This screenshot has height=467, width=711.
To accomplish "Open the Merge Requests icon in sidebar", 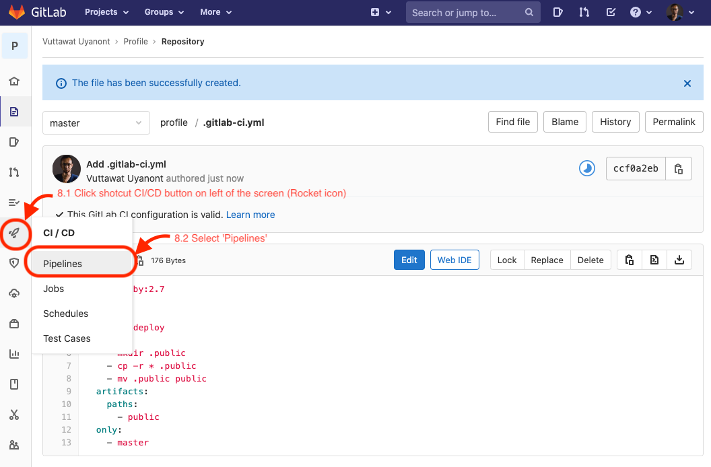I will 15,172.
